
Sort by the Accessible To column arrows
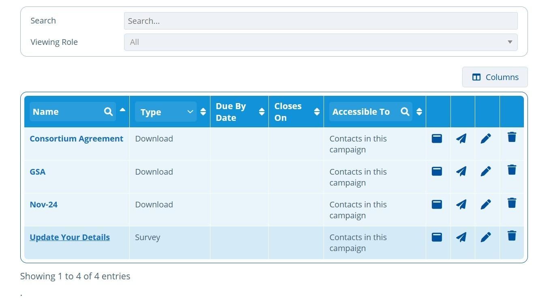[x=419, y=112]
